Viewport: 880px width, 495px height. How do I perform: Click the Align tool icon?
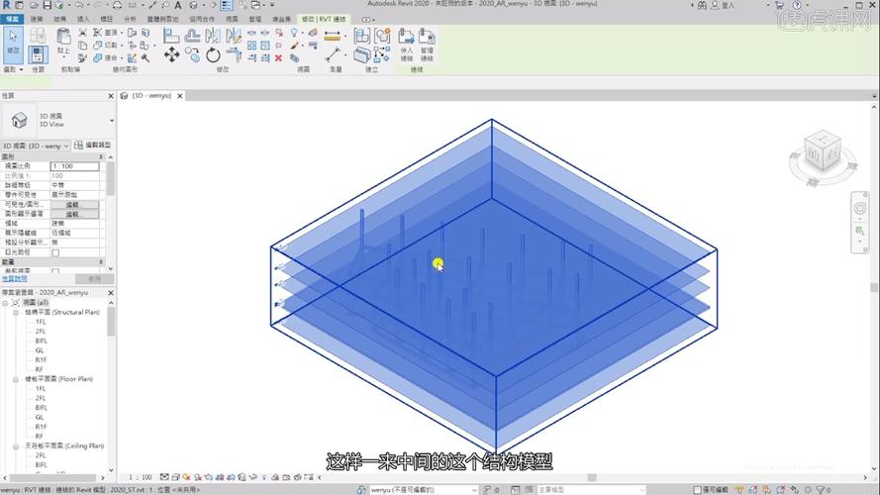pyautogui.click(x=171, y=36)
